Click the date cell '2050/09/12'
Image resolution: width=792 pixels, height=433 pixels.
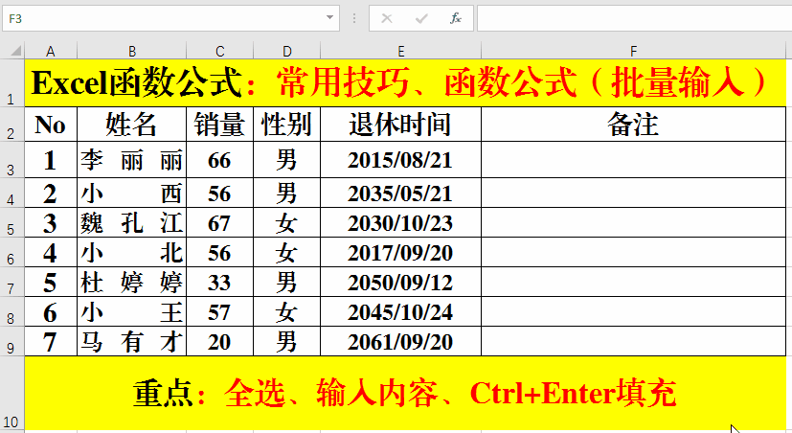401,282
